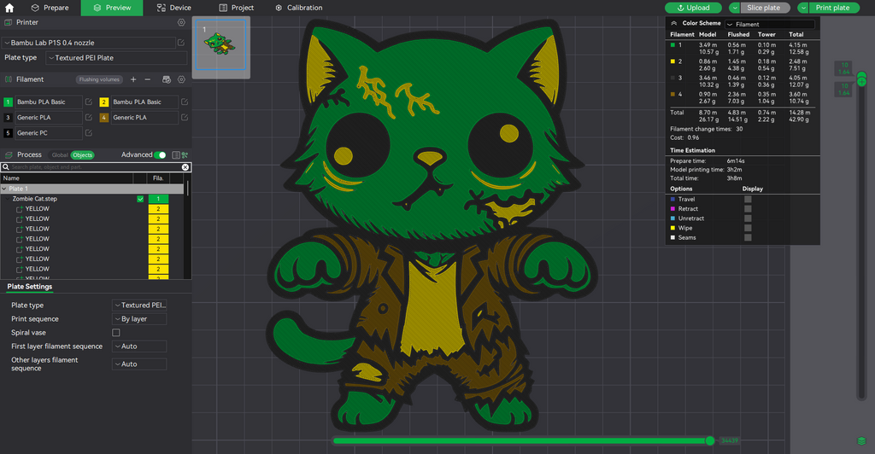The height and width of the screenshot is (454, 875).
Task: Click the Upload button
Action: click(x=693, y=8)
